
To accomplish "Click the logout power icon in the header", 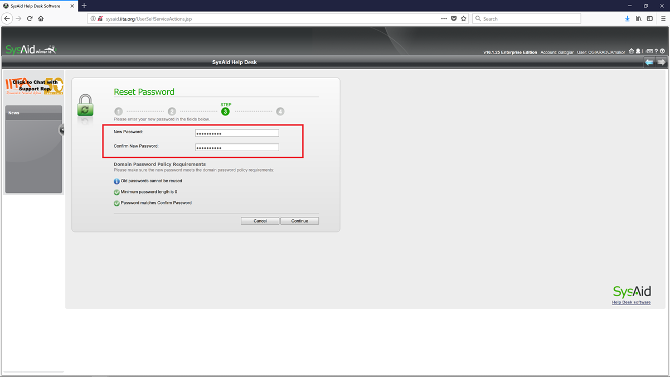I will click(x=662, y=51).
